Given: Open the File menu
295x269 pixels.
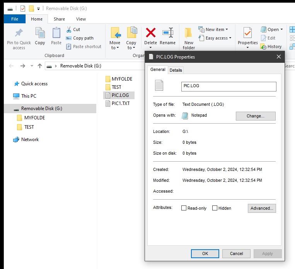Looking at the screenshot, I should click(15, 19).
